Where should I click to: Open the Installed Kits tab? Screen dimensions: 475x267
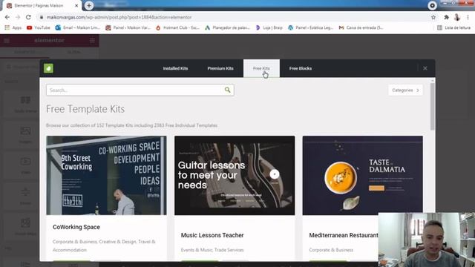[x=175, y=68]
